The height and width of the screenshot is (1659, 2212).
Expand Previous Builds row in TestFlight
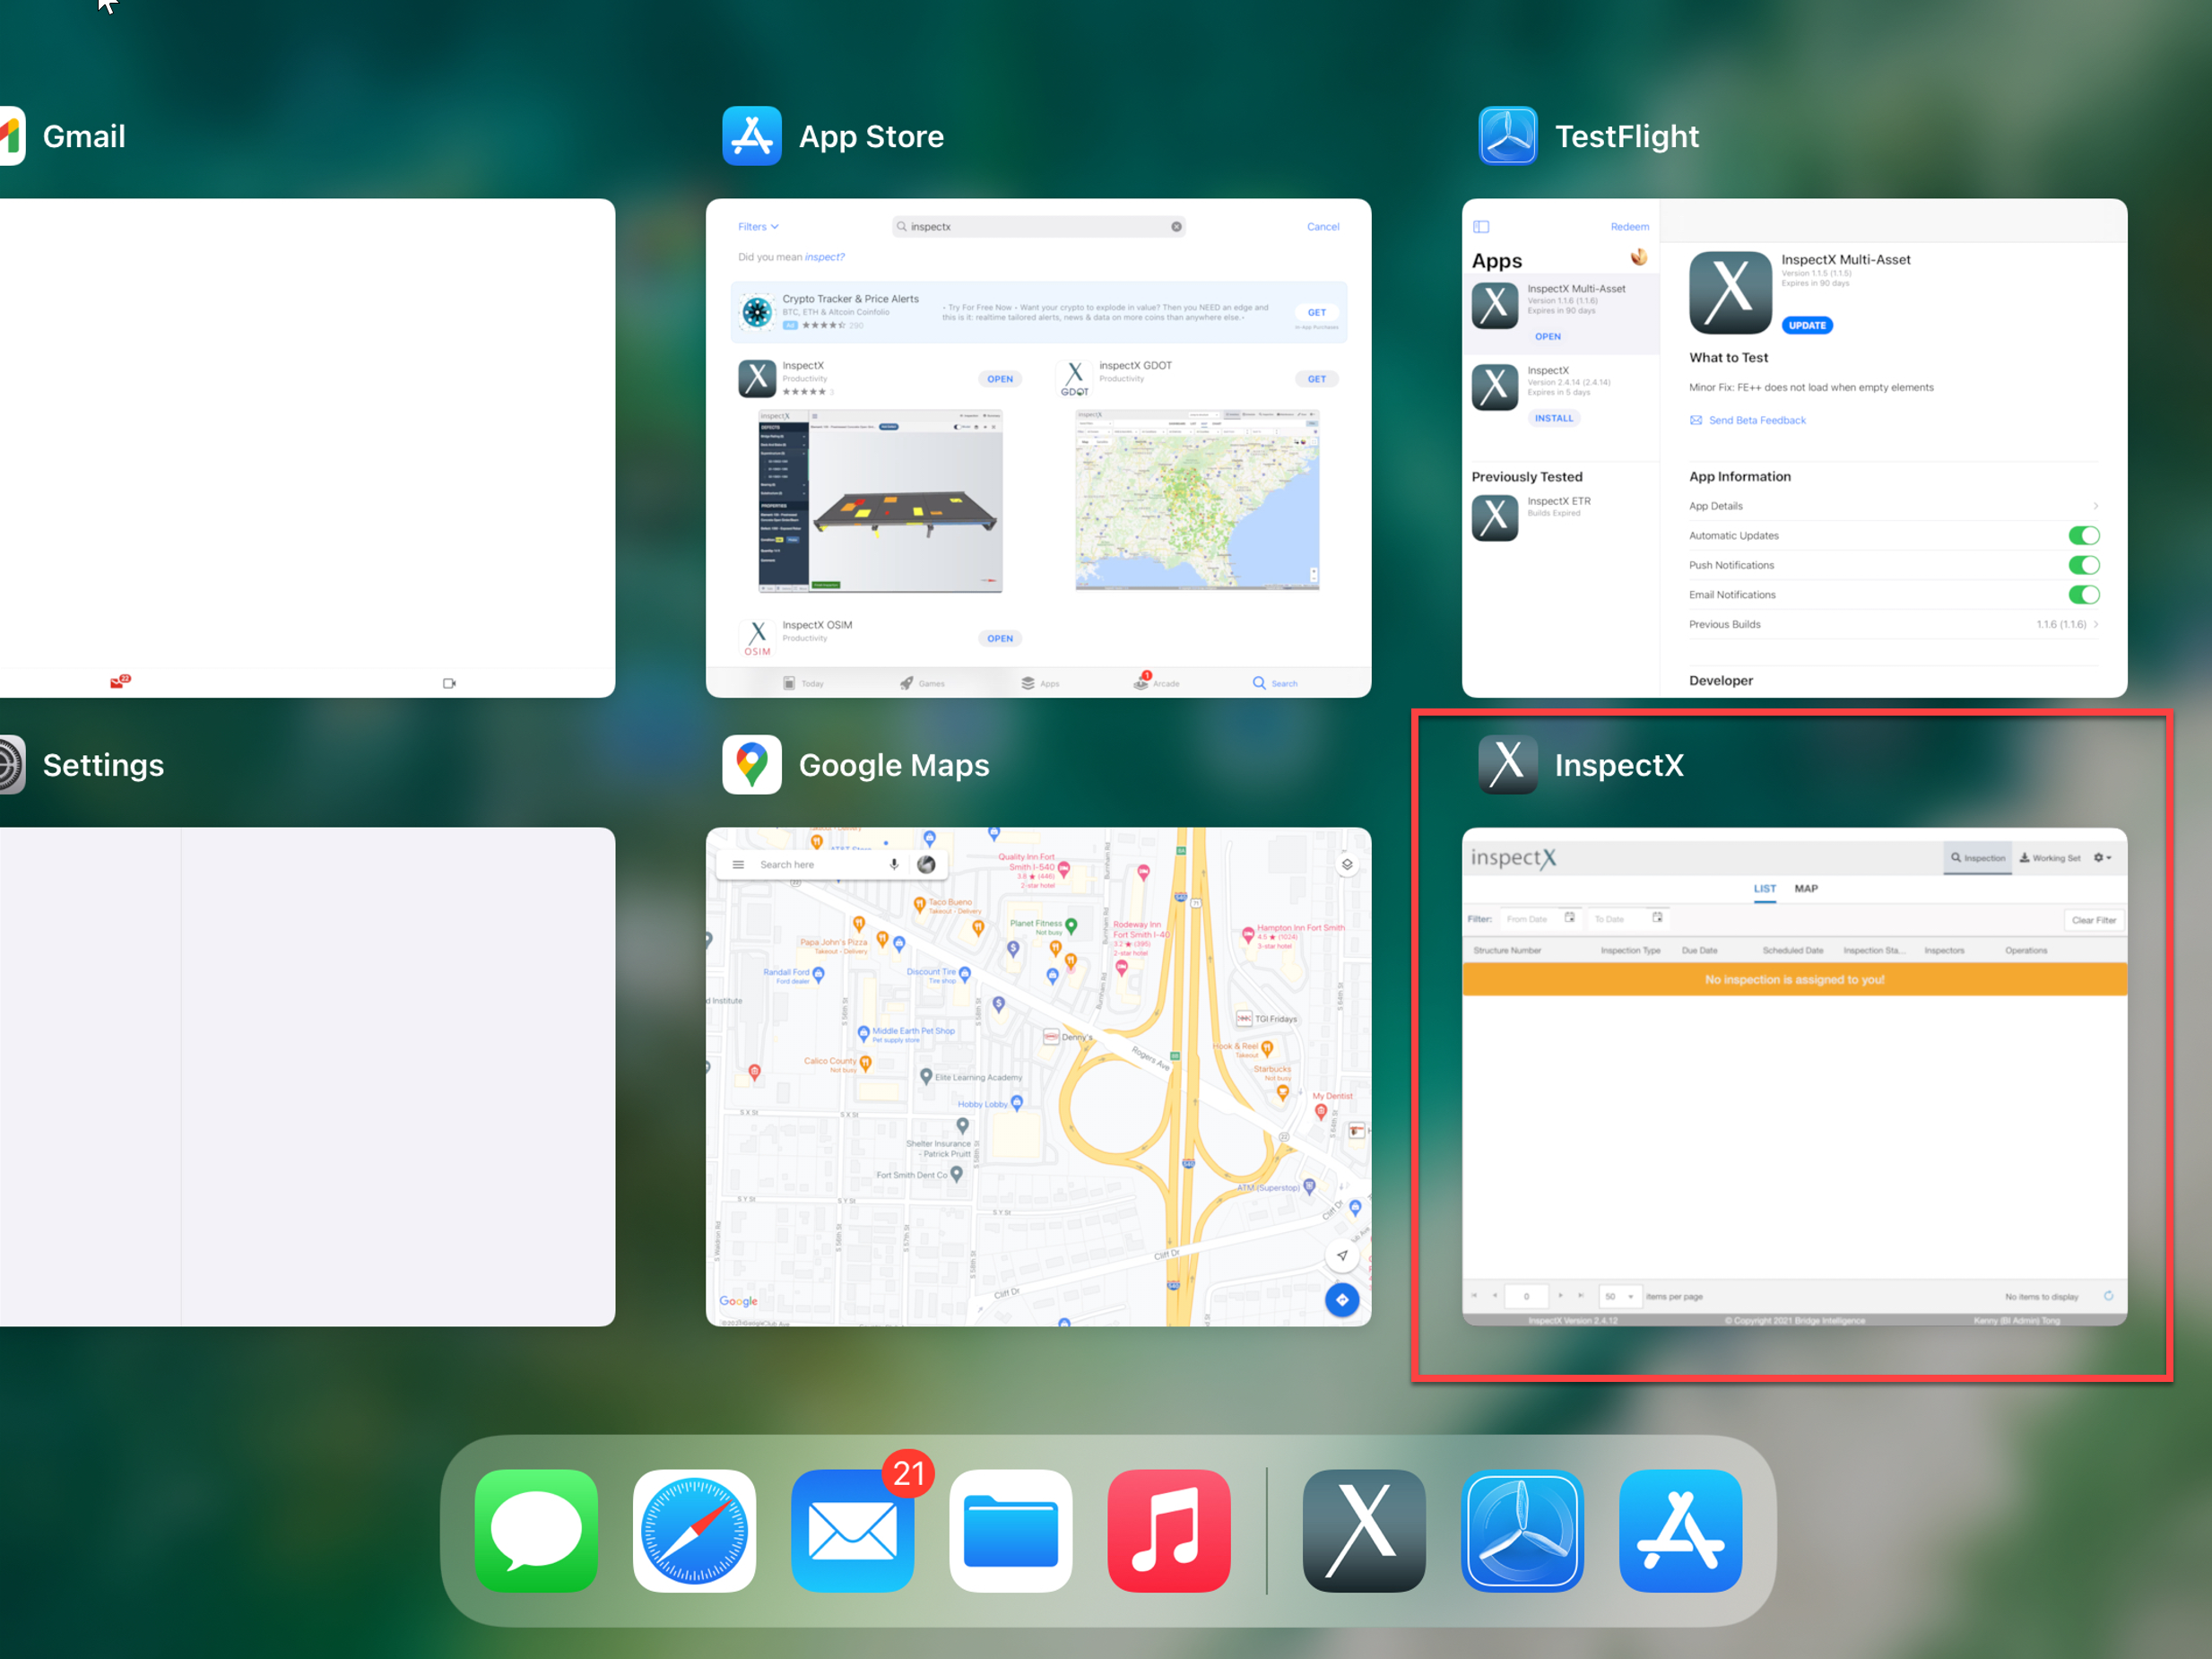coord(1893,624)
